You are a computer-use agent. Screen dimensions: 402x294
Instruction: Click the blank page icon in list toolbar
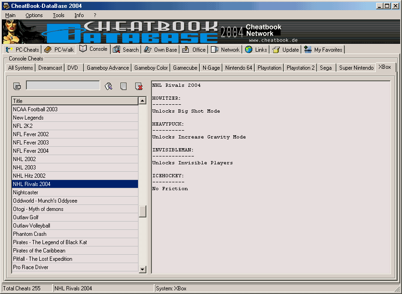tap(123, 86)
